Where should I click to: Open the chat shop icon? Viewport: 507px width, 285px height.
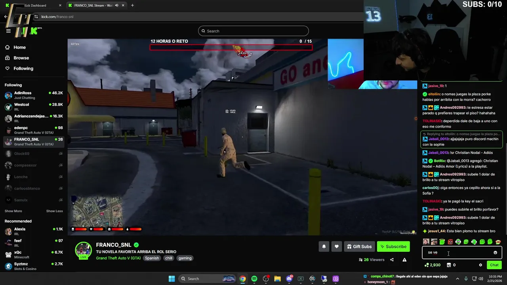click(x=449, y=265)
